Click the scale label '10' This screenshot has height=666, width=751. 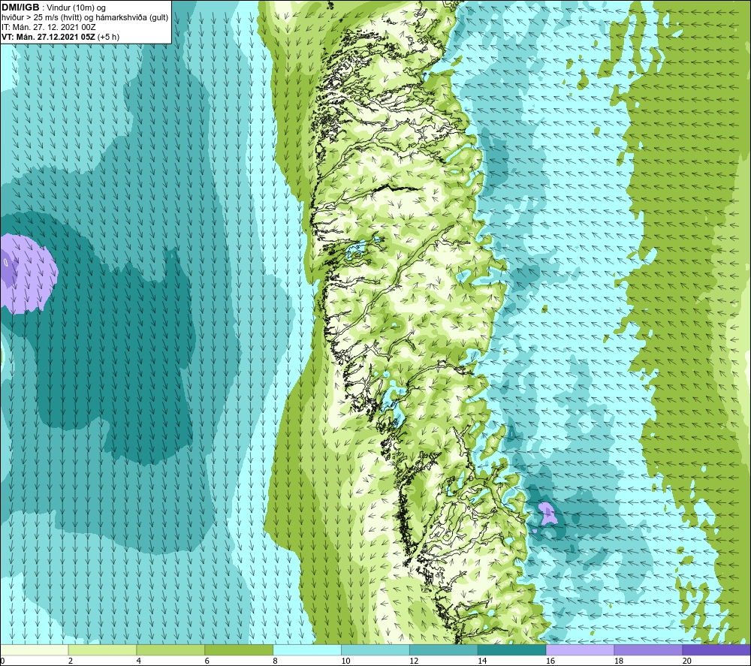(x=345, y=661)
